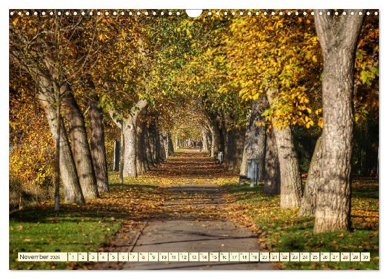Select date cell 19
Screen dimensions: 388x279
254,257
